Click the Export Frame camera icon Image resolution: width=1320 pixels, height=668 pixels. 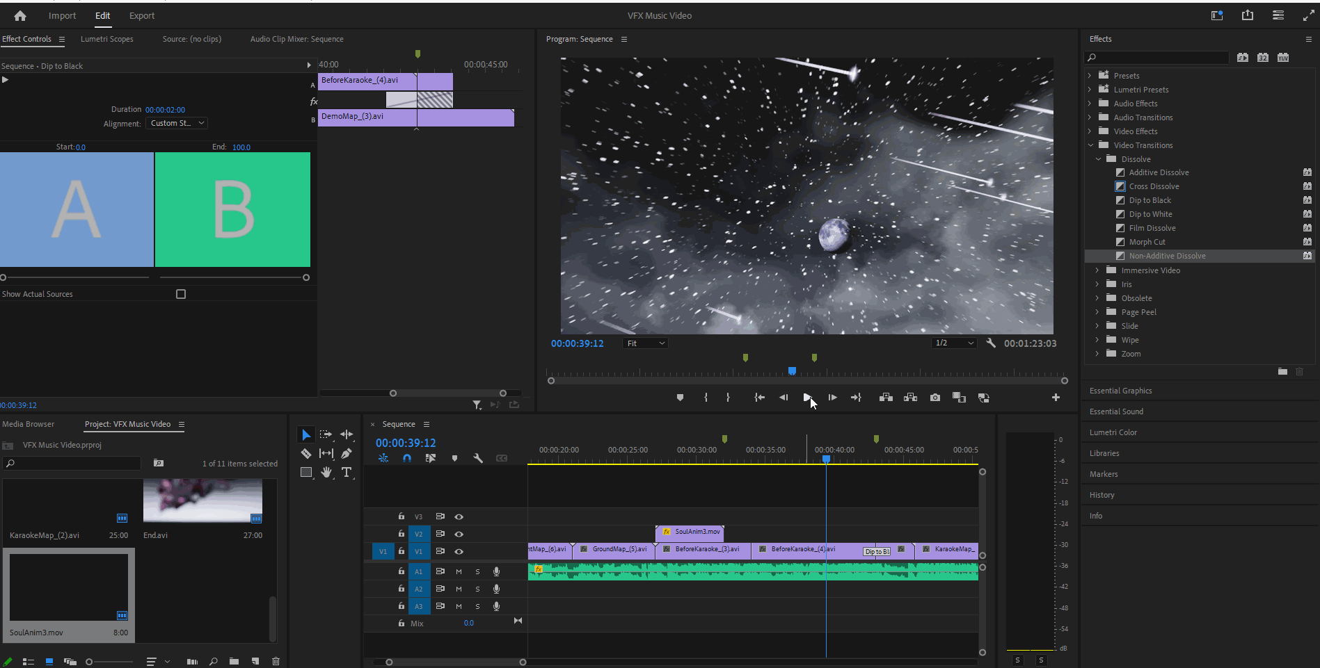pyautogui.click(x=935, y=398)
